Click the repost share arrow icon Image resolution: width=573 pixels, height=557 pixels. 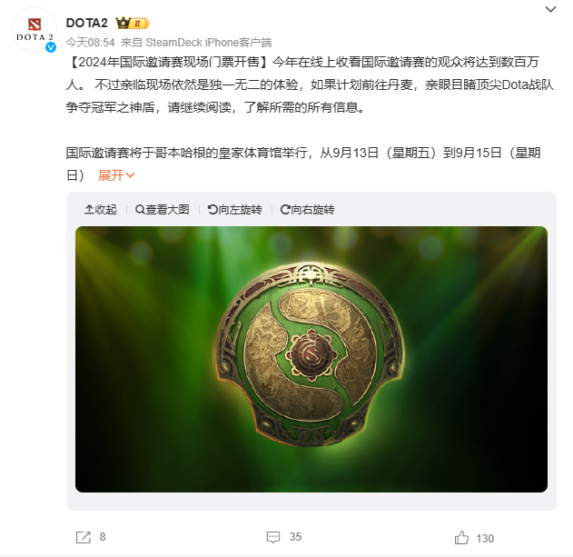84,537
